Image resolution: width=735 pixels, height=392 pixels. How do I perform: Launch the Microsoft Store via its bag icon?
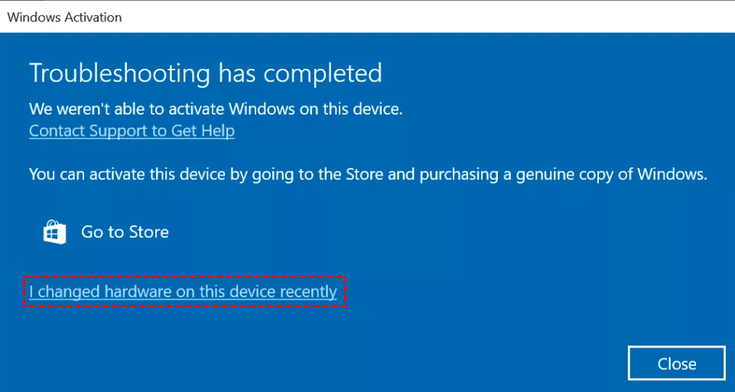pos(55,232)
